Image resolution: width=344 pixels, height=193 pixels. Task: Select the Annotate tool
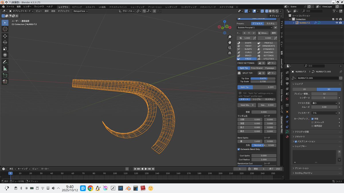click(5, 62)
